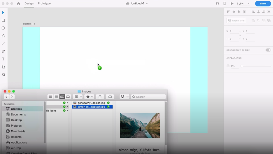Align top edges icon
Screen dimensions: 273x154
228,12
